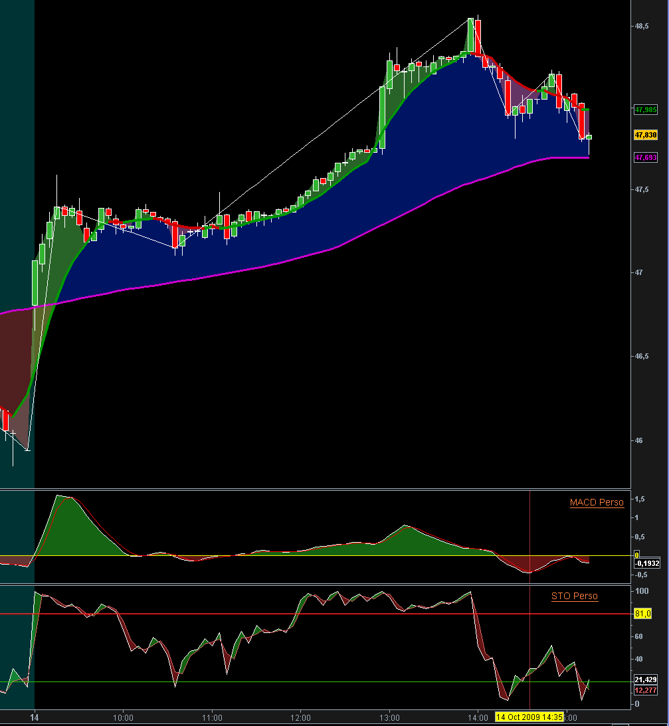Screen dimensions: 669x726
Task: Click the bold 14 day label on time axis
Action: coord(35,717)
